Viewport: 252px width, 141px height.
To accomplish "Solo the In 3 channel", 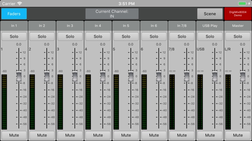I will point(70,36).
